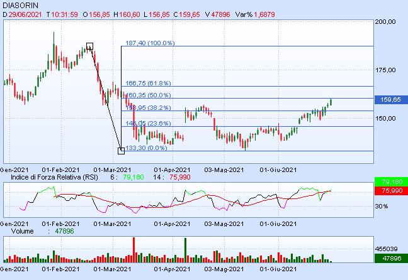Select the 187,40 (100.0%) Fibonacci label

[150, 43]
